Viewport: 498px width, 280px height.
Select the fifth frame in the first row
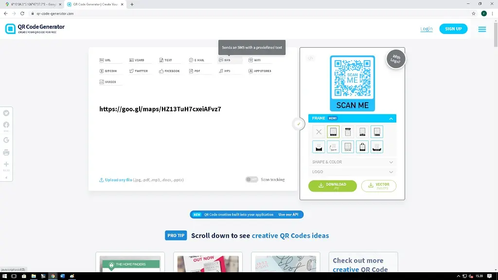[x=377, y=132]
